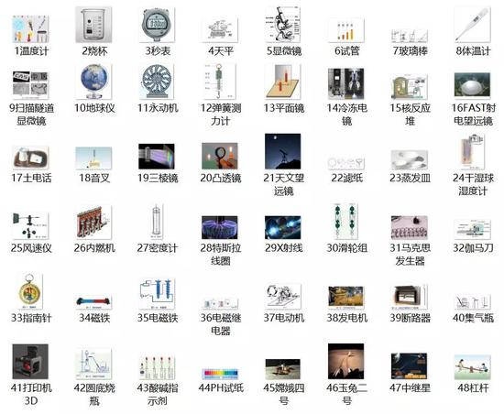The height and width of the screenshot is (414, 504).
Task: Click the 3秒表 stopwatch icon
Action: 157,25
